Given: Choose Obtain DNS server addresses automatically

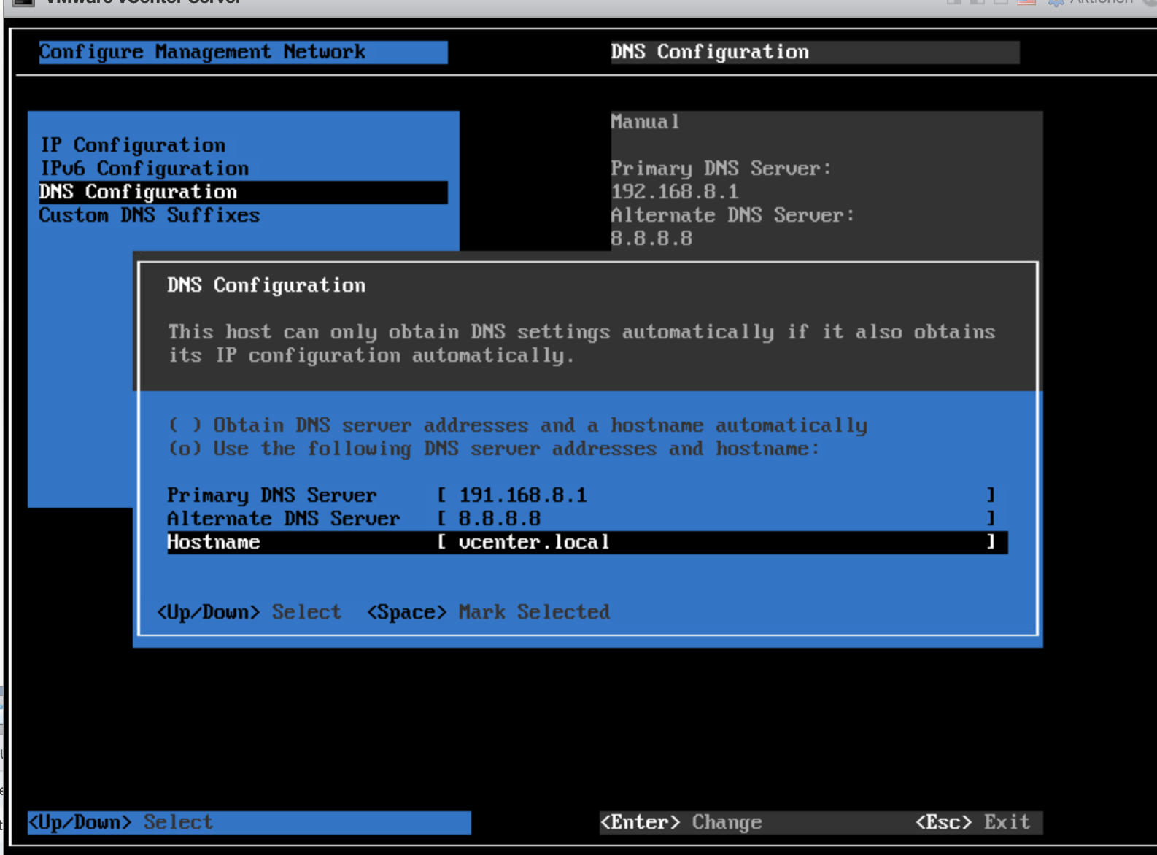Looking at the screenshot, I should pos(518,425).
